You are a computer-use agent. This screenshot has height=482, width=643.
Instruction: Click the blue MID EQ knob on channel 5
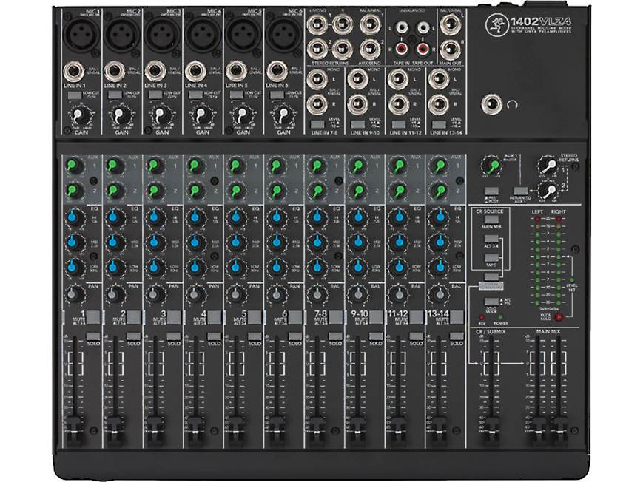click(x=235, y=242)
